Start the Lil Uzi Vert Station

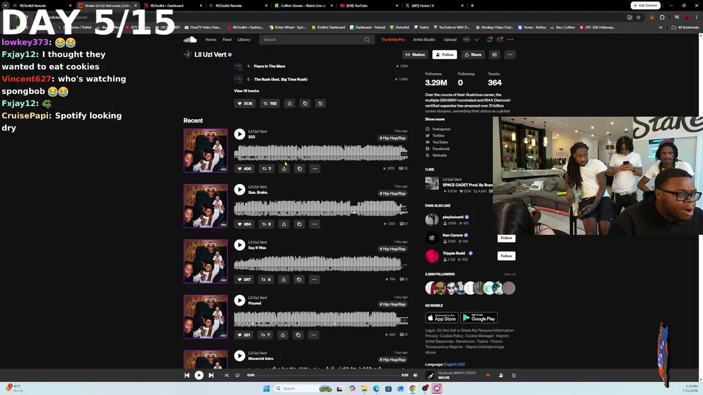pos(415,55)
